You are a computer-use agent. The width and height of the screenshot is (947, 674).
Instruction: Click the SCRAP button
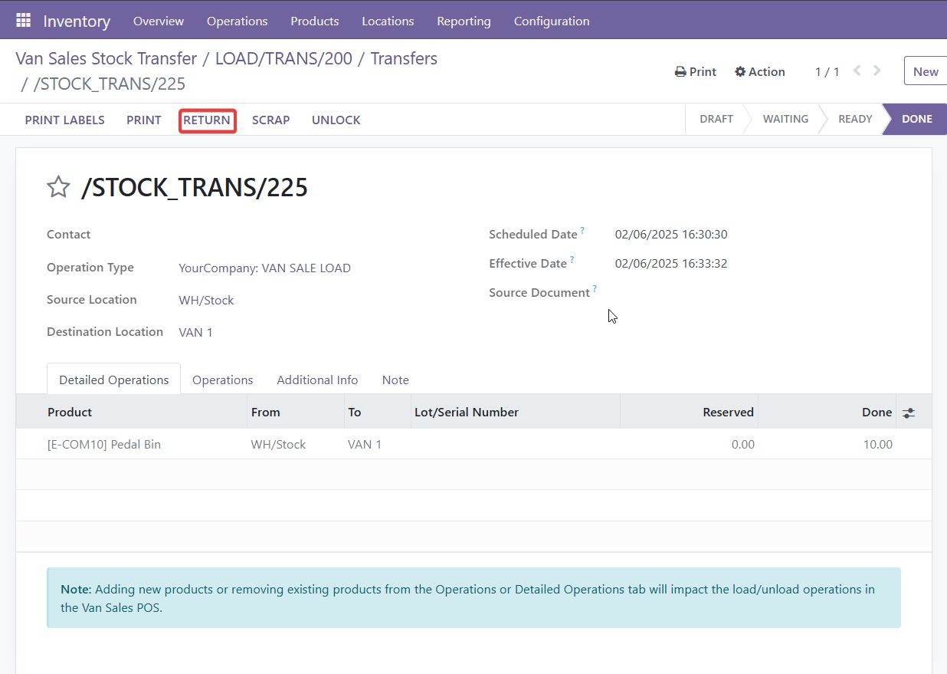tap(270, 120)
